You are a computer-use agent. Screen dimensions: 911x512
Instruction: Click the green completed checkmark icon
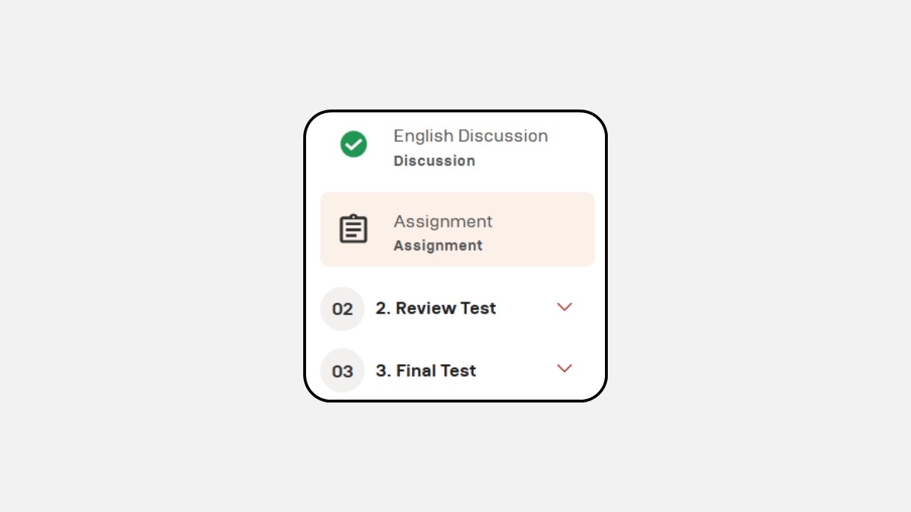pos(354,144)
